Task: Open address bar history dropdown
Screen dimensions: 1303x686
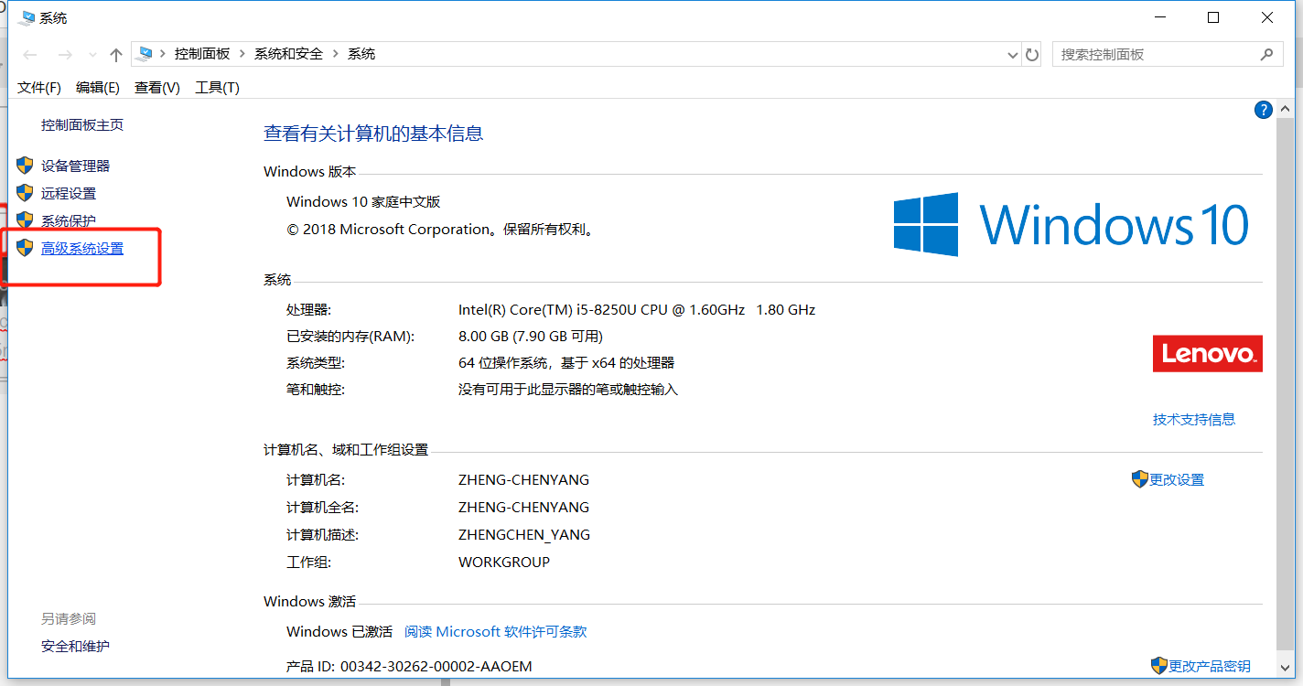Action: click(x=1012, y=55)
